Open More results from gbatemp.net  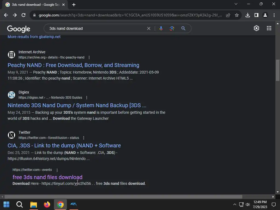point(34,37)
